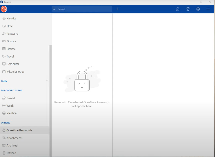This screenshot has width=215, height=157.
Task: Click the Weak minus-circle icon
Action: [4, 106]
